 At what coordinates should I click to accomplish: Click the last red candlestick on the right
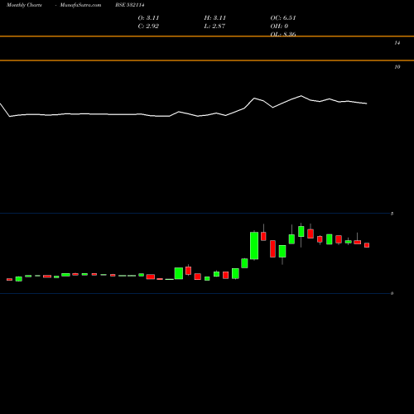[x=367, y=245]
